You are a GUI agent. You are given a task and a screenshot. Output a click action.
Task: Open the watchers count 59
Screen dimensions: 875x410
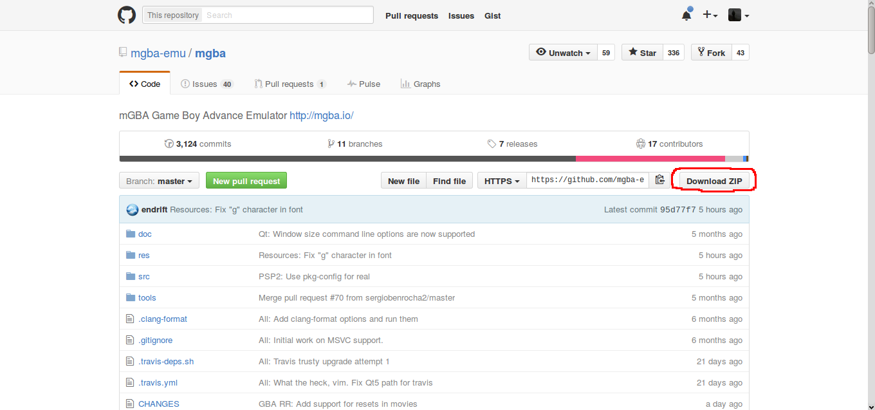coord(606,53)
